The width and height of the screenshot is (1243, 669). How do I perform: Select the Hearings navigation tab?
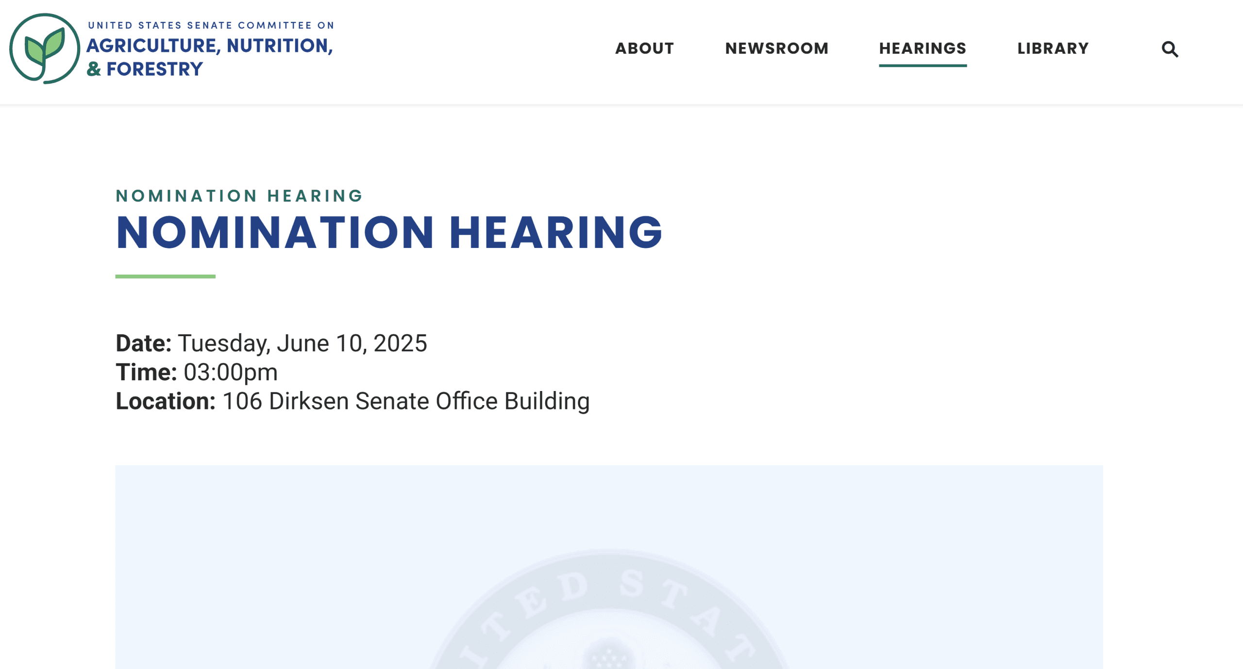pos(923,49)
